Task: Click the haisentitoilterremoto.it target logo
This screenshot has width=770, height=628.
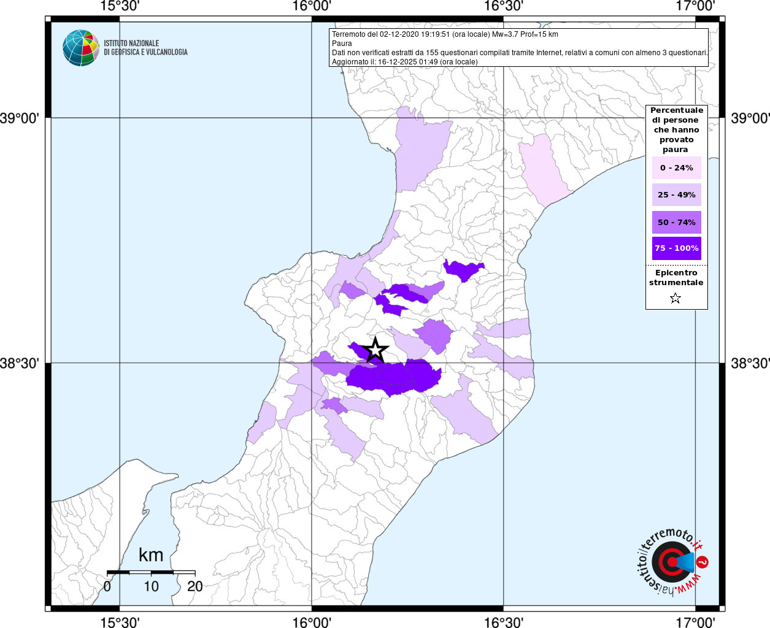Action: tap(672, 562)
